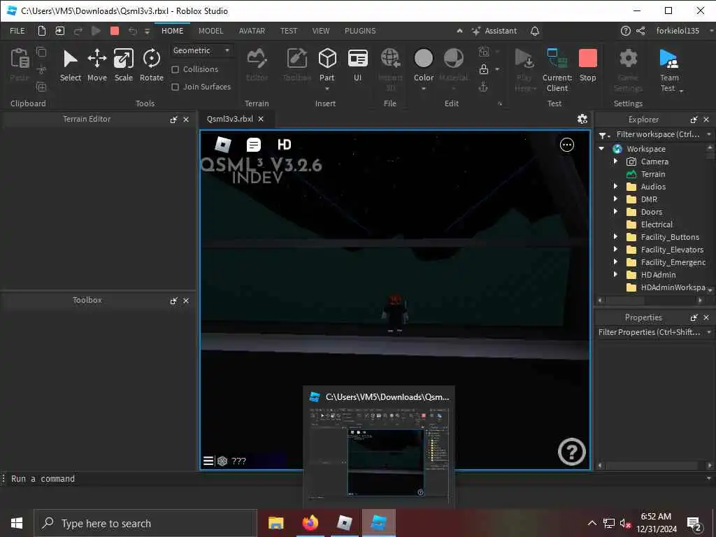Open the Windows Start menu
The width and height of the screenshot is (716, 537).
click(x=17, y=523)
